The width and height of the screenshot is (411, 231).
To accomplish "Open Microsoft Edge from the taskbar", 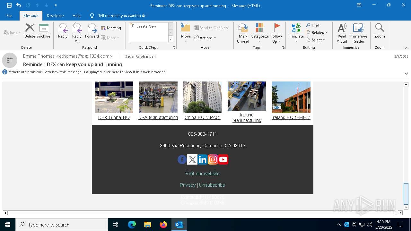I will pos(132,225).
